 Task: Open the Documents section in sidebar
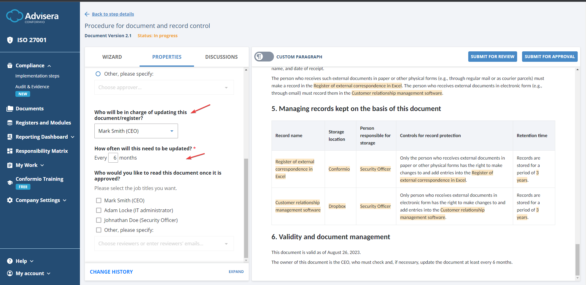click(x=29, y=108)
